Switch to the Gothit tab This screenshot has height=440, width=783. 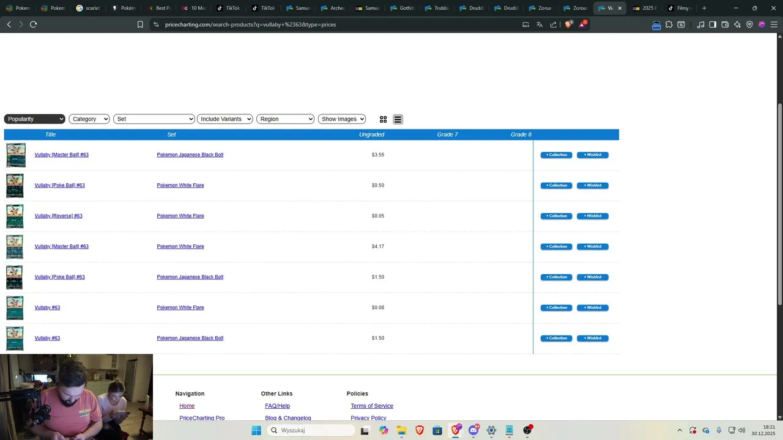[x=401, y=8]
